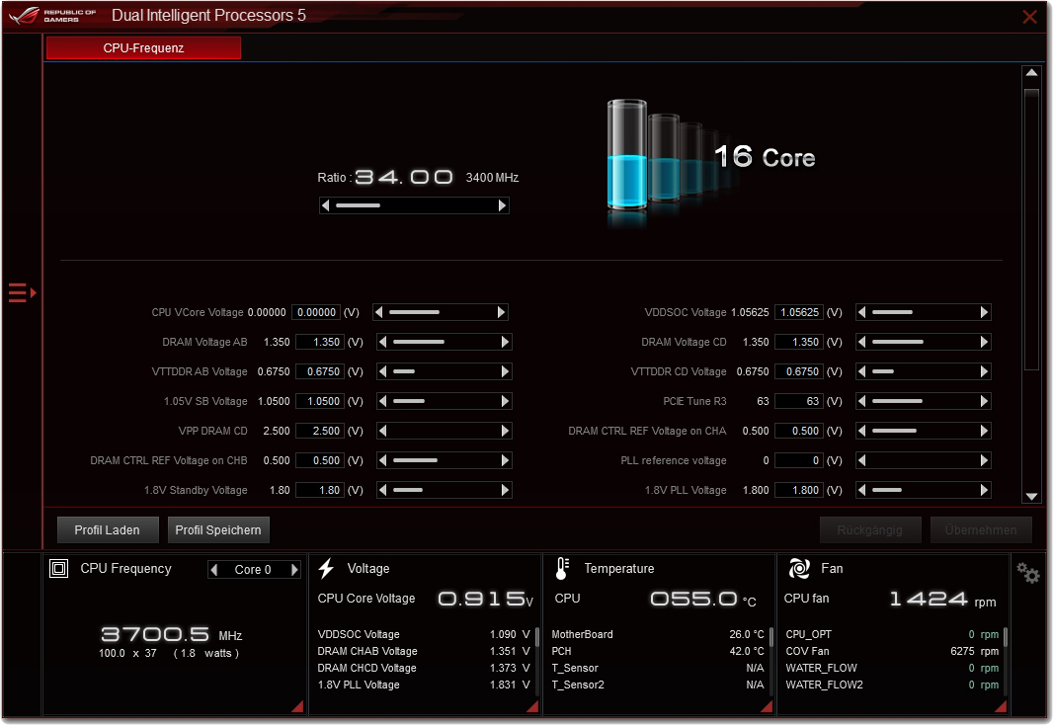Image resolution: width=1053 pixels, height=725 pixels.
Task: Click the Rückgängig button
Action: click(x=869, y=529)
